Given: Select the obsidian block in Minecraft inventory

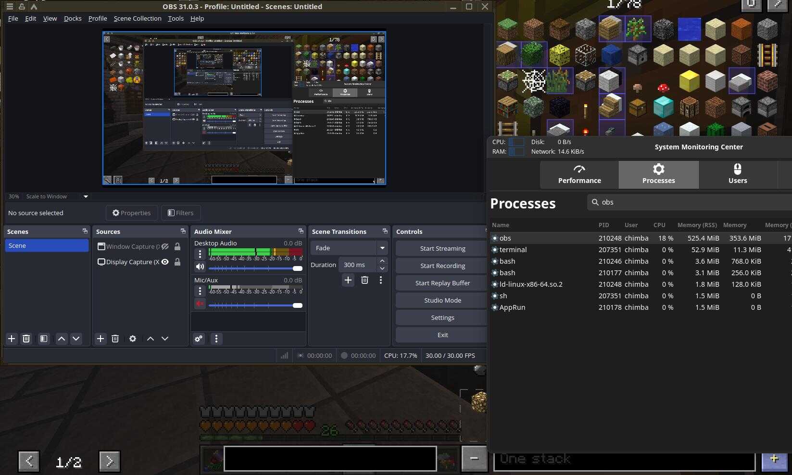Looking at the screenshot, I should pos(560,107).
